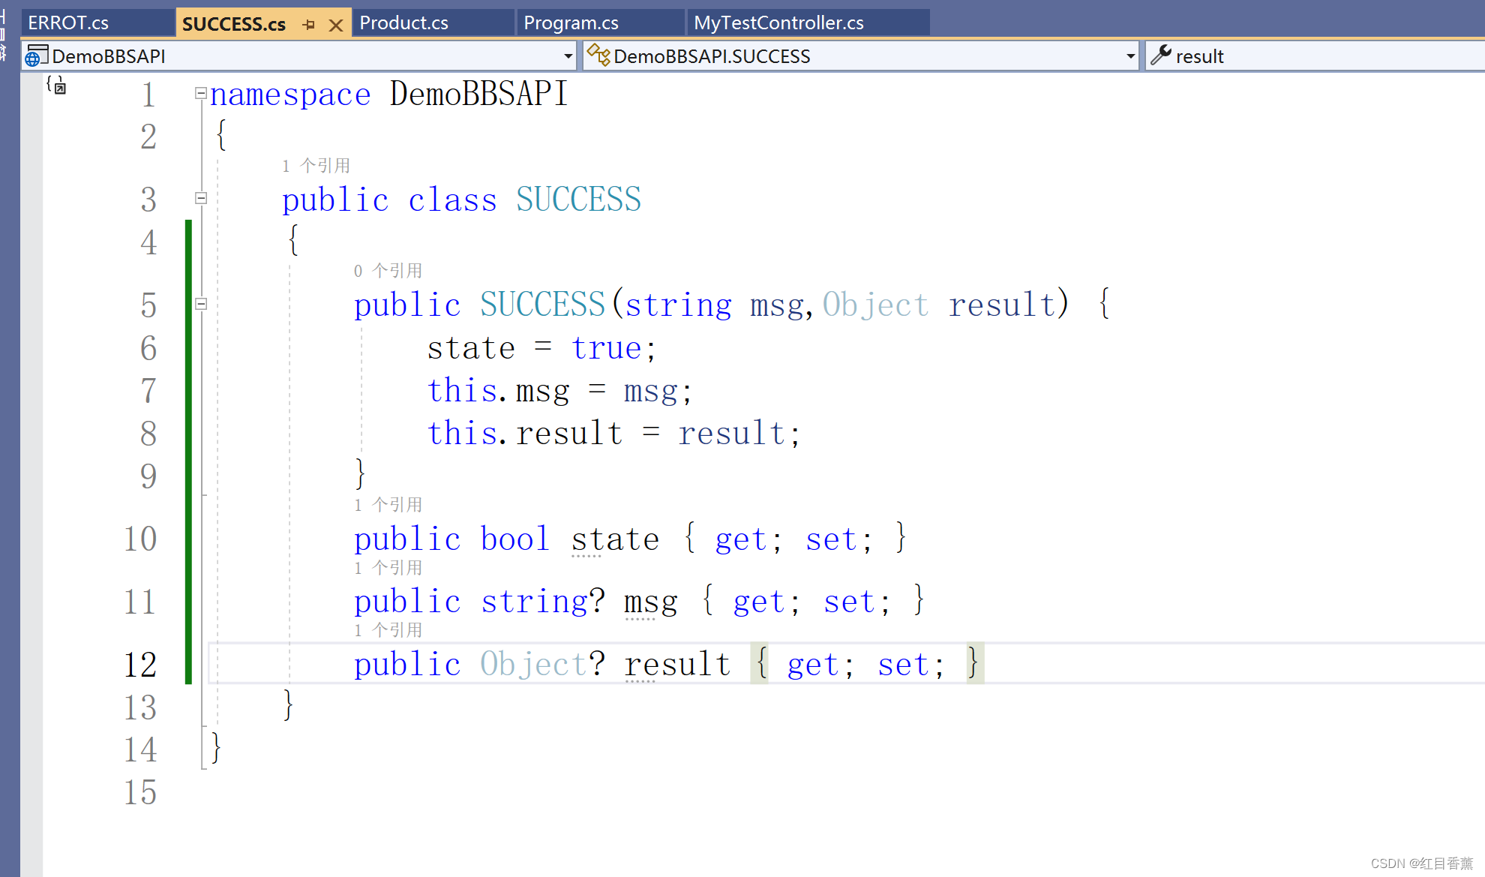Open the Program.cs file tab

pos(571,23)
